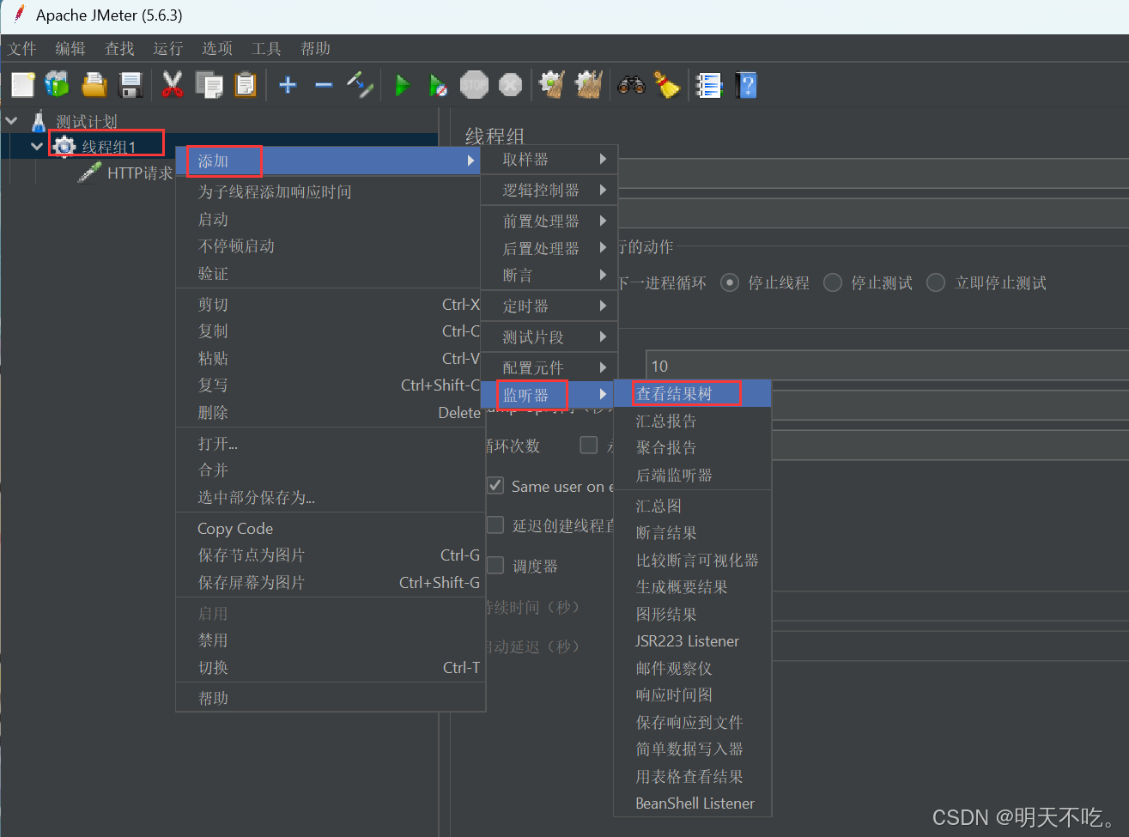The image size is (1129, 837).
Task: Expand the 后置处理器 submenu
Action: click(549, 248)
